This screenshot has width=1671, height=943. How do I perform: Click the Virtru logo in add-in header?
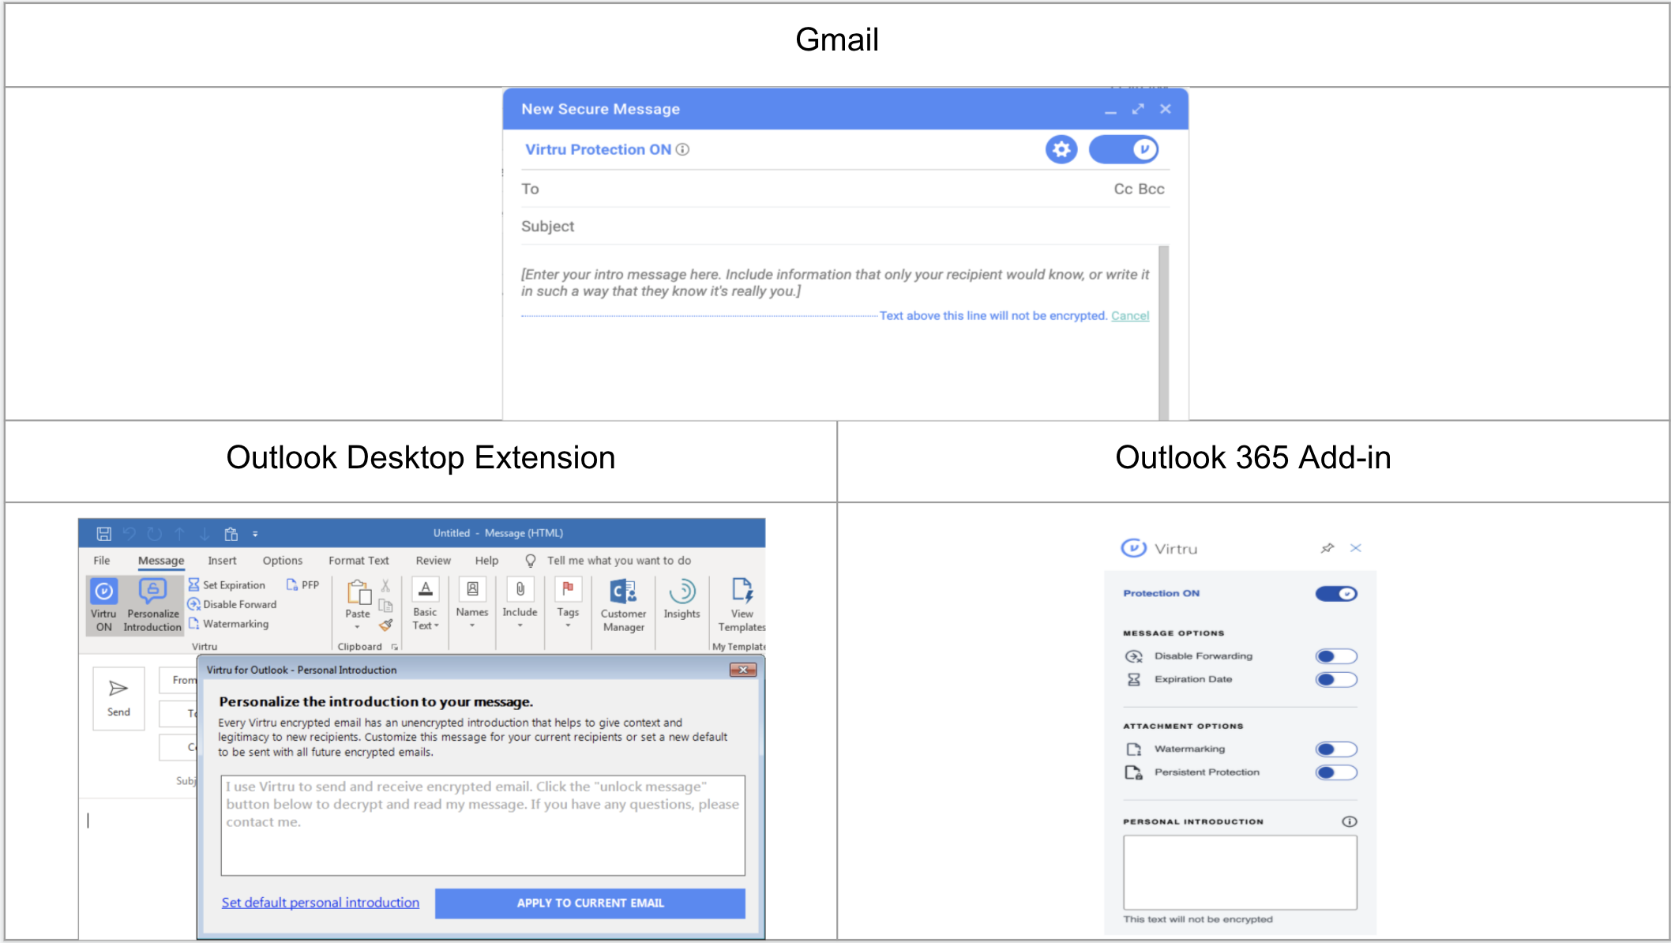point(1133,548)
